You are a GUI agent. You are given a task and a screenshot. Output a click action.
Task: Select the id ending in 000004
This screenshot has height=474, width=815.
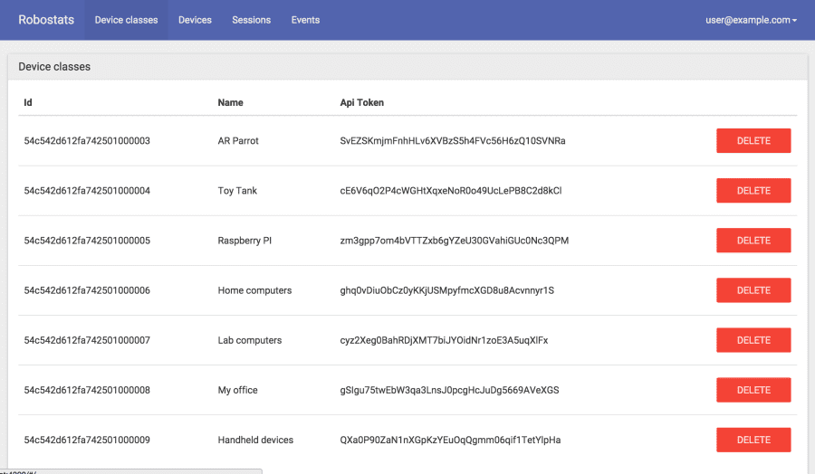[87, 191]
